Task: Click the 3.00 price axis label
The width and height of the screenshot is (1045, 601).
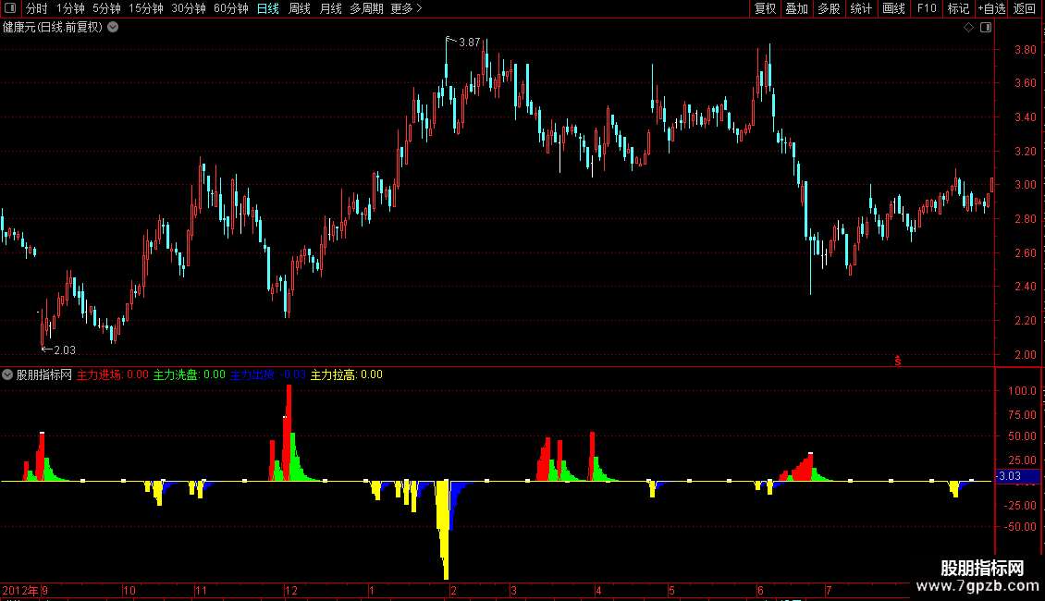Action: click(x=1025, y=185)
